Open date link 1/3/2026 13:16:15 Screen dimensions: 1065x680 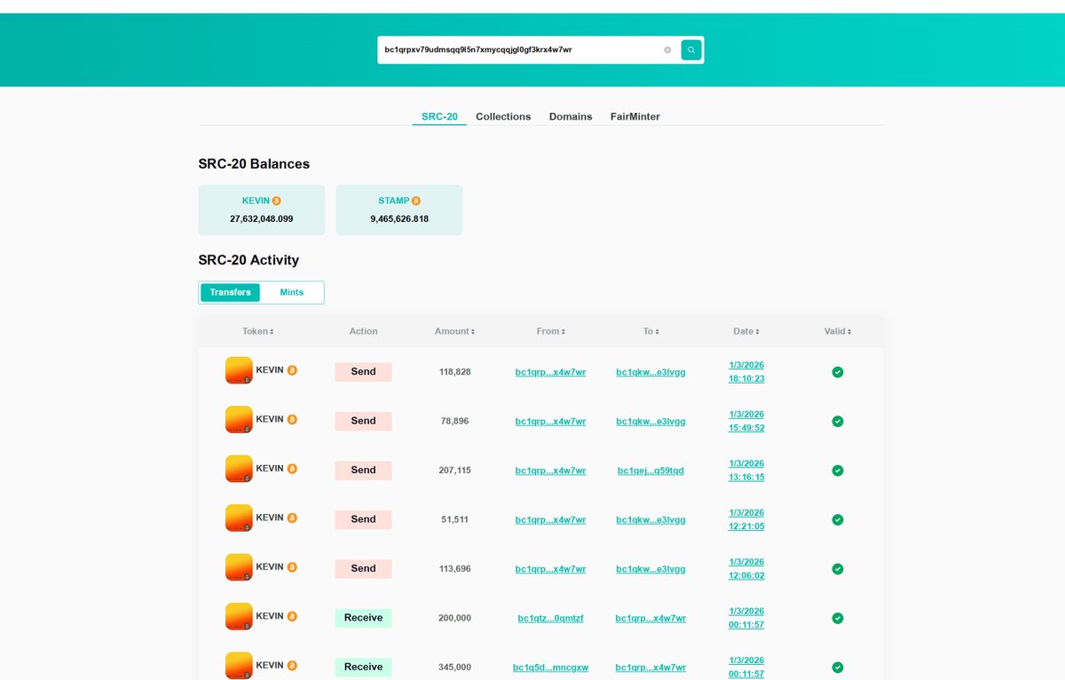pos(746,470)
